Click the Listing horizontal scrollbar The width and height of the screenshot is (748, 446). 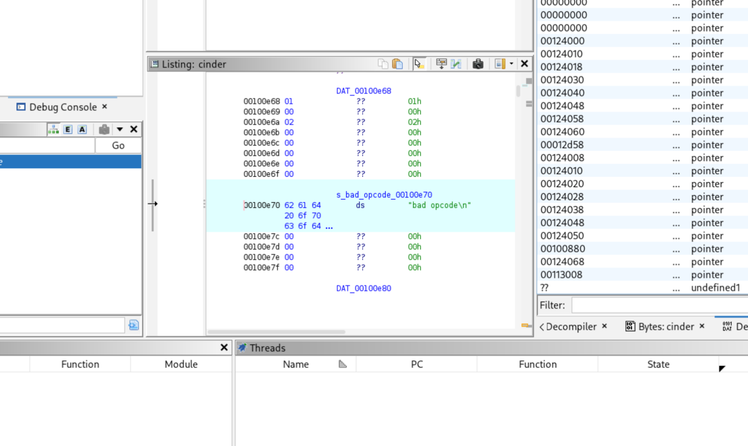[276, 332]
